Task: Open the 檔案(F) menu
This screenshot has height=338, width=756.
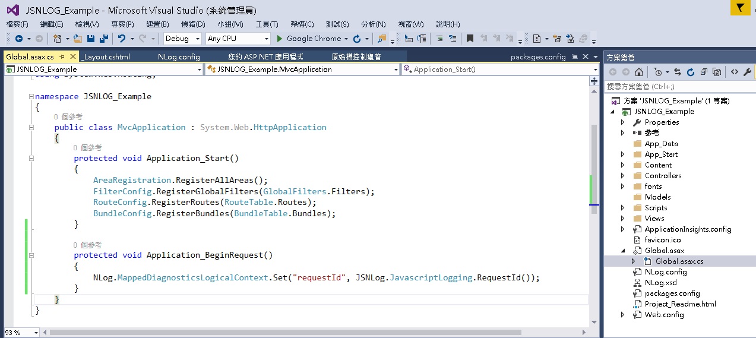Action: (x=17, y=24)
